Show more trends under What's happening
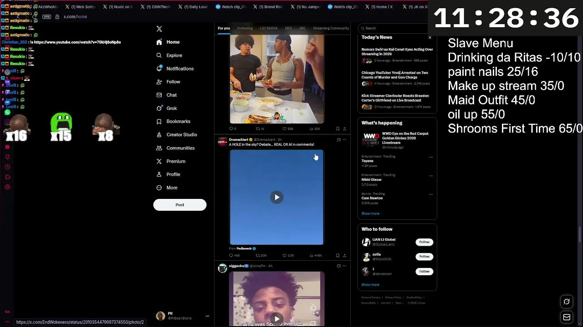The image size is (583, 327). pyautogui.click(x=370, y=213)
